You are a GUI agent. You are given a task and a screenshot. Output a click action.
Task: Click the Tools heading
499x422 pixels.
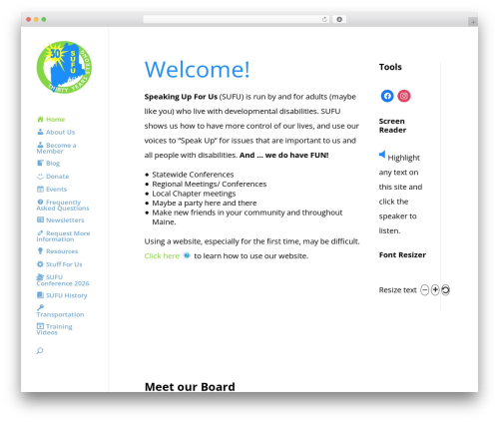(x=390, y=67)
